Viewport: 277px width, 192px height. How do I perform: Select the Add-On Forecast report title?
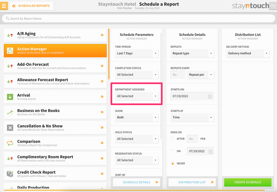(33, 64)
